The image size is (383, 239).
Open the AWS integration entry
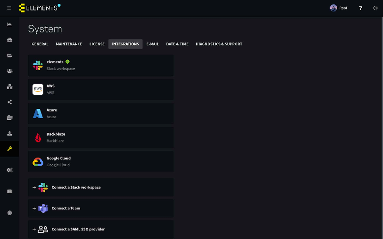click(101, 90)
